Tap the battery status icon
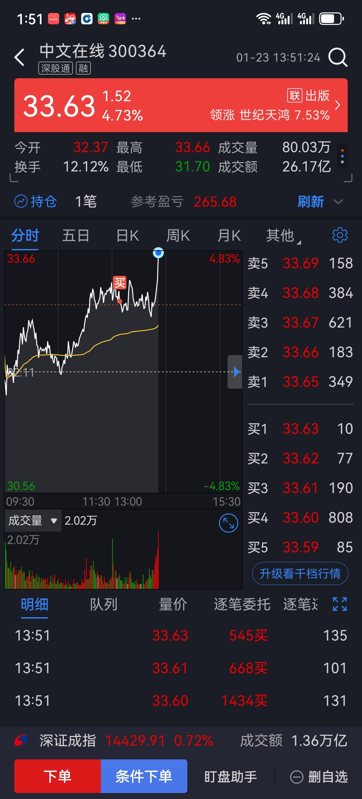Viewport: 362px width, 799px height. (x=331, y=19)
